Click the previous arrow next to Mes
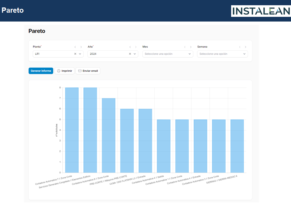The height and width of the screenshot is (207, 291). tap(185, 47)
